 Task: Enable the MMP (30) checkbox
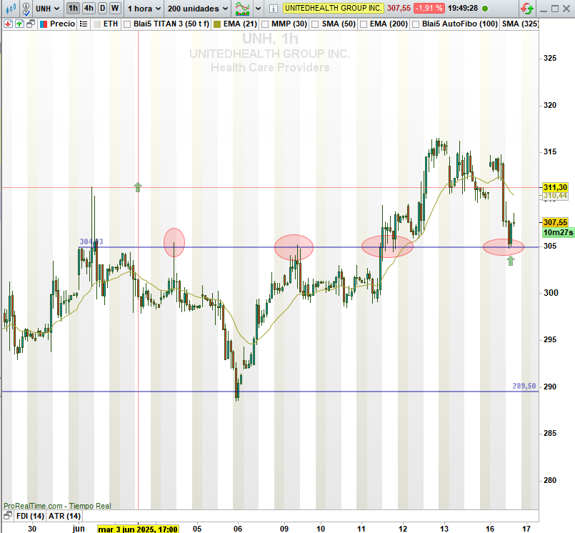coord(265,24)
